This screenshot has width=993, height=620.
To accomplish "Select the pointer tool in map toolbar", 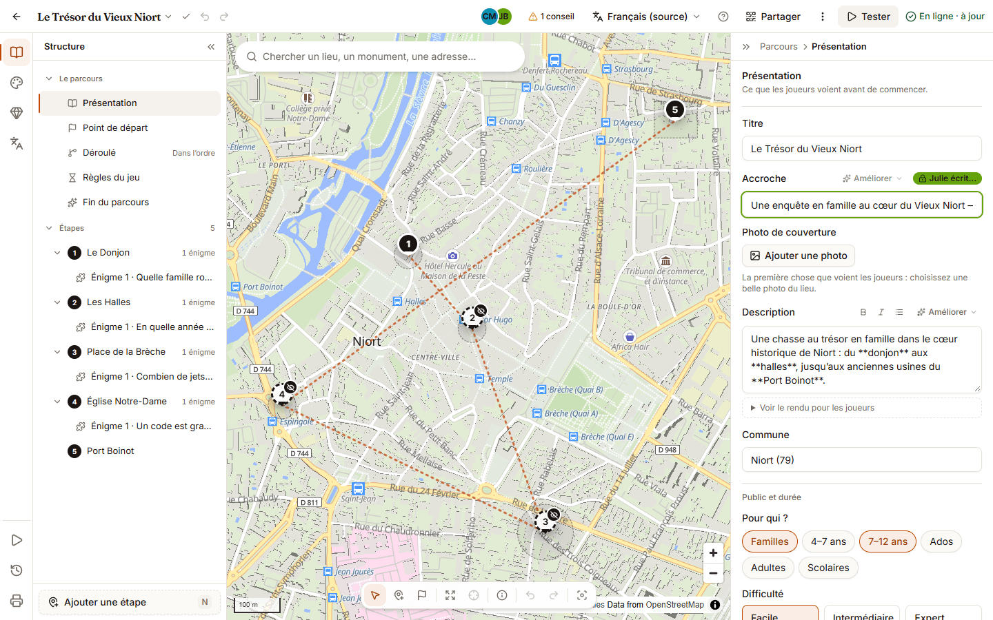I will click(375, 595).
